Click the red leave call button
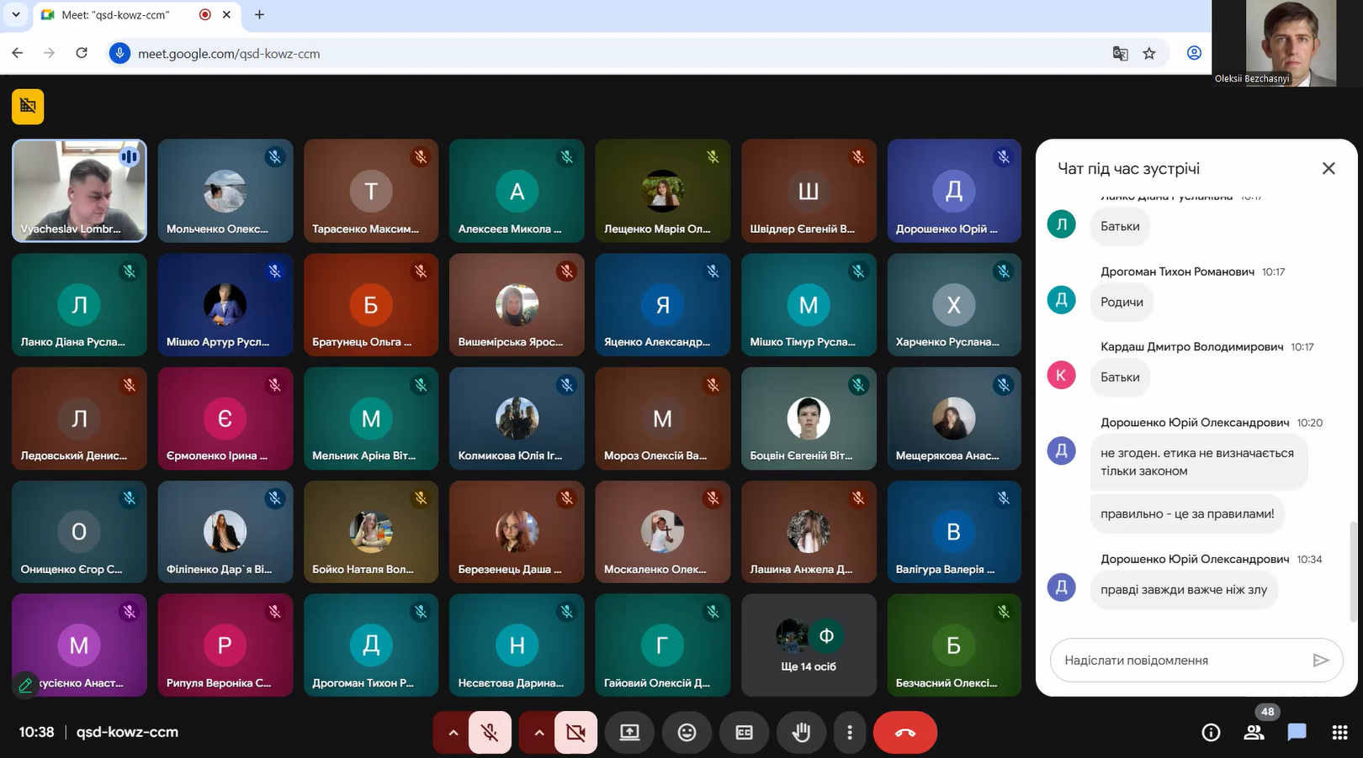 tap(904, 733)
